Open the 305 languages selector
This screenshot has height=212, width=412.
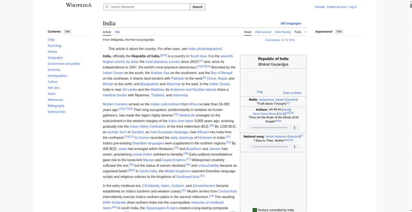290,23
